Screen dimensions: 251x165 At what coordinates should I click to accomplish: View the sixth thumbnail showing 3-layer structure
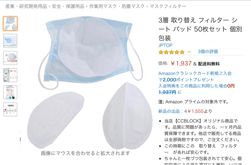coord(10,109)
